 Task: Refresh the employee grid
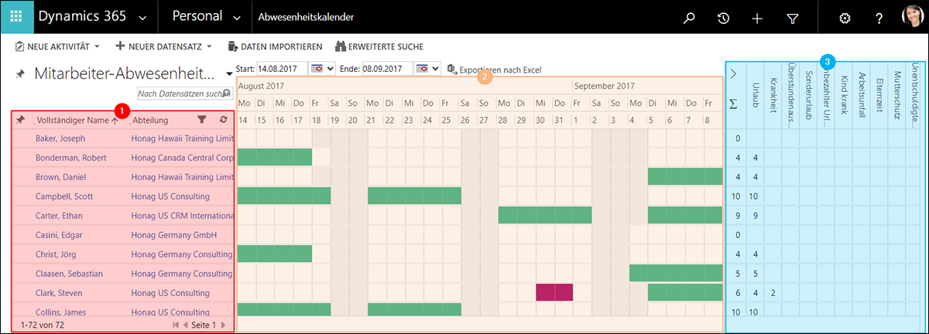[224, 120]
